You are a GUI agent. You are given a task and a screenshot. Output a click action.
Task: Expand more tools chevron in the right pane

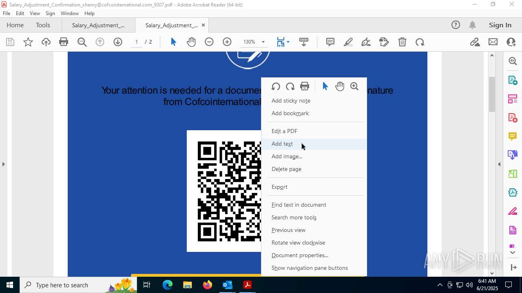[513, 252]
